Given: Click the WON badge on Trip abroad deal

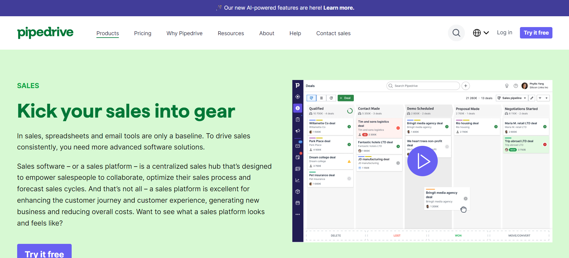Looking at the screenshot, I should click(x=513, y=150).
